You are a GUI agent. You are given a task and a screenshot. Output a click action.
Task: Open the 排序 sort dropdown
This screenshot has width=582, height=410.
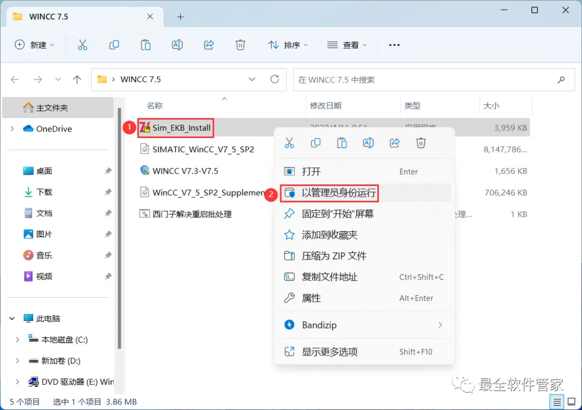pos(288,45)
